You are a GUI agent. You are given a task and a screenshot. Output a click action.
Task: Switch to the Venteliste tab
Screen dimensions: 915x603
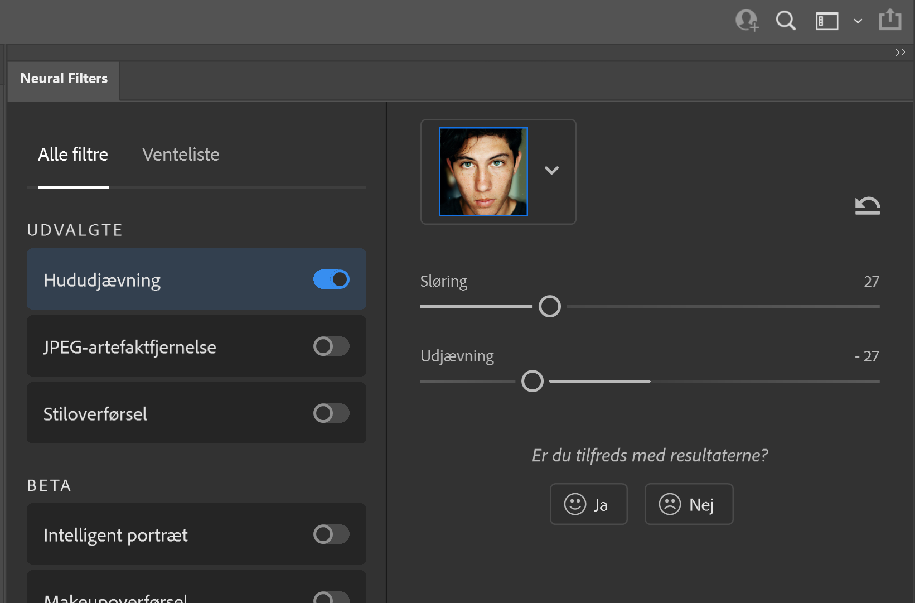180,155
